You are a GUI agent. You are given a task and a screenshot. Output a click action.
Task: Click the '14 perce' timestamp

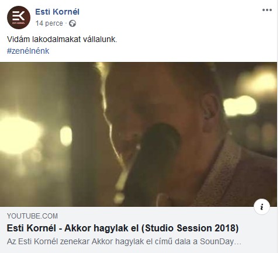pyautogui.click(x=49, y=23)
